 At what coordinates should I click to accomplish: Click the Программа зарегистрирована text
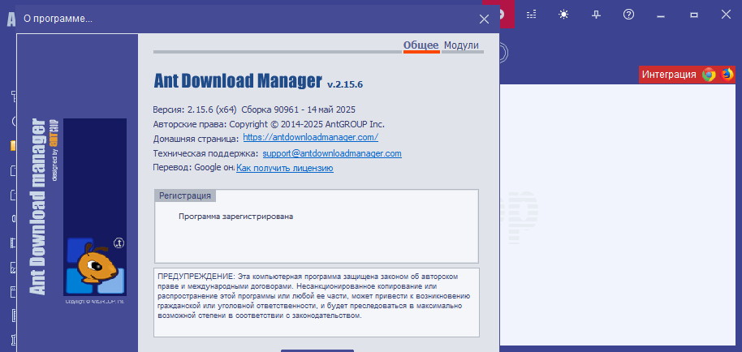236,217
